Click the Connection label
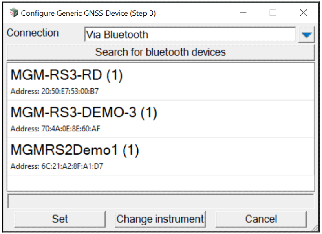Screen dimensions: 322x234 click(33, 33)
